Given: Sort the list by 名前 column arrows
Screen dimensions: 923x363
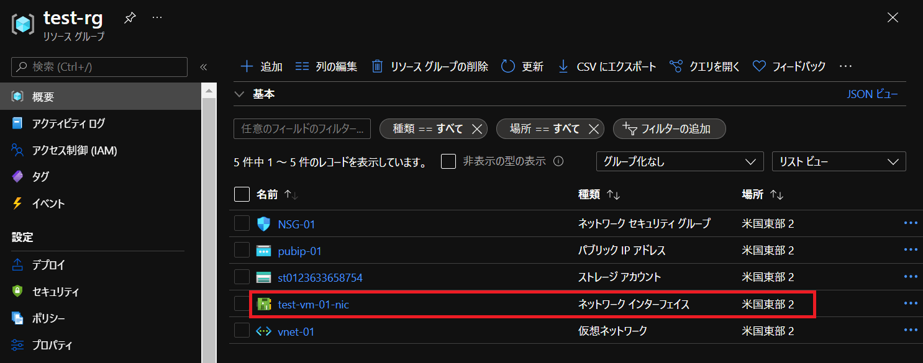Looking at the screenshot, I should (291, 195).
